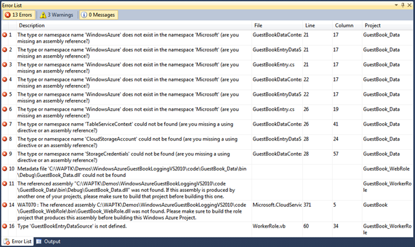
Task: Click the blue info icon on the 0 Messages button
Action: pyautogui.click(x=84, y=15)
